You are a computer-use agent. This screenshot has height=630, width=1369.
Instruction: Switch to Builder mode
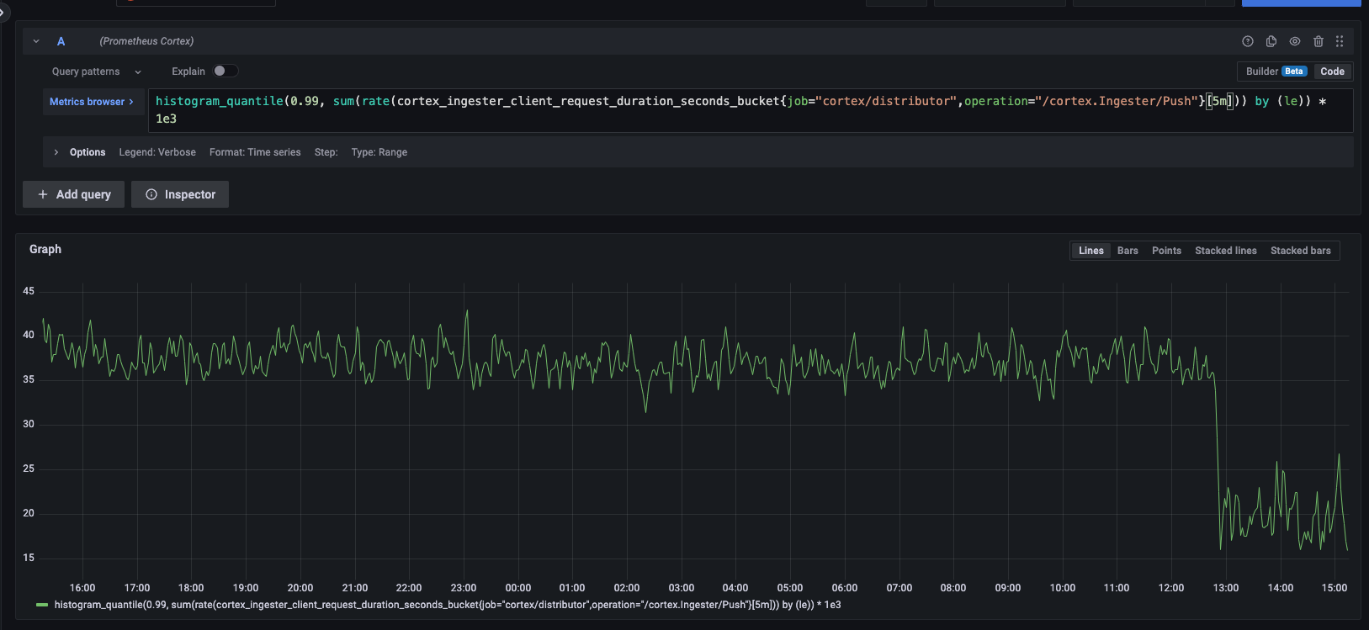coord(1276,71)
